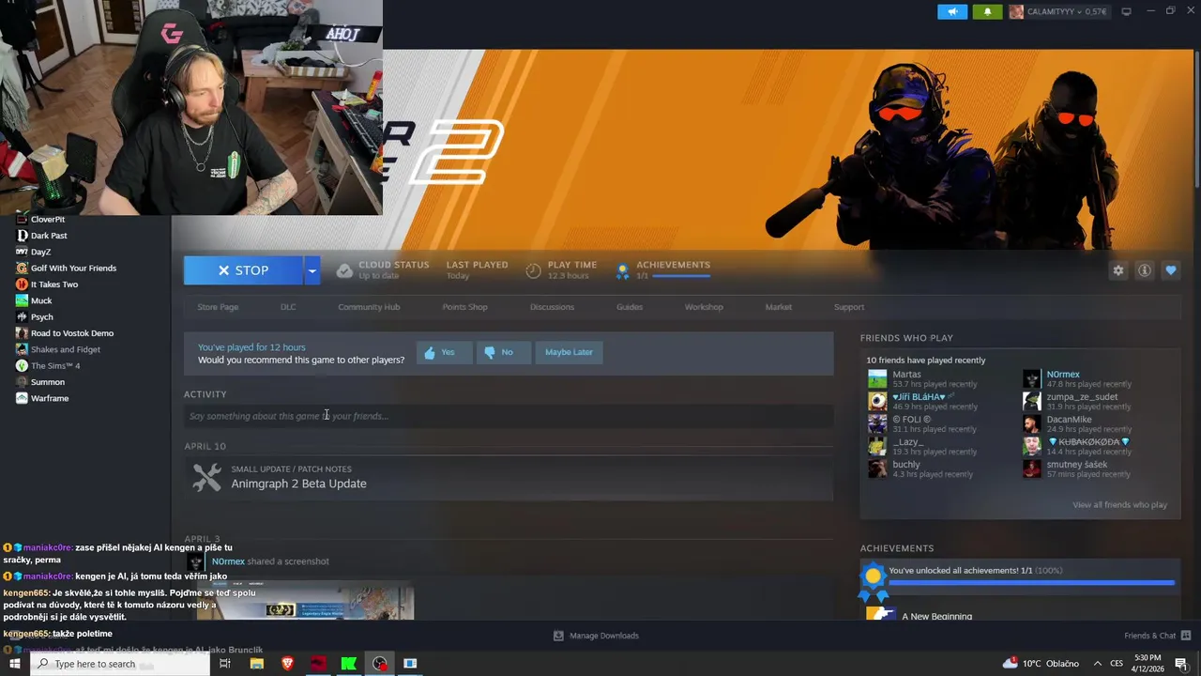Open the Discussions tab

(x=552, y=307)
